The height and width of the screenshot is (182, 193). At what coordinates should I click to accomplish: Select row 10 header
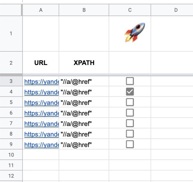click(11, 155)
